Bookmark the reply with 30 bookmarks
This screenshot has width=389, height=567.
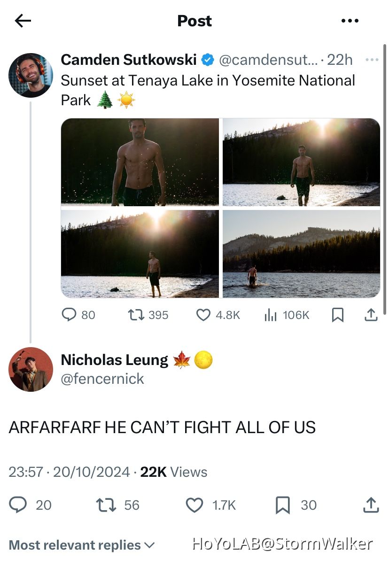pos(282,505)
